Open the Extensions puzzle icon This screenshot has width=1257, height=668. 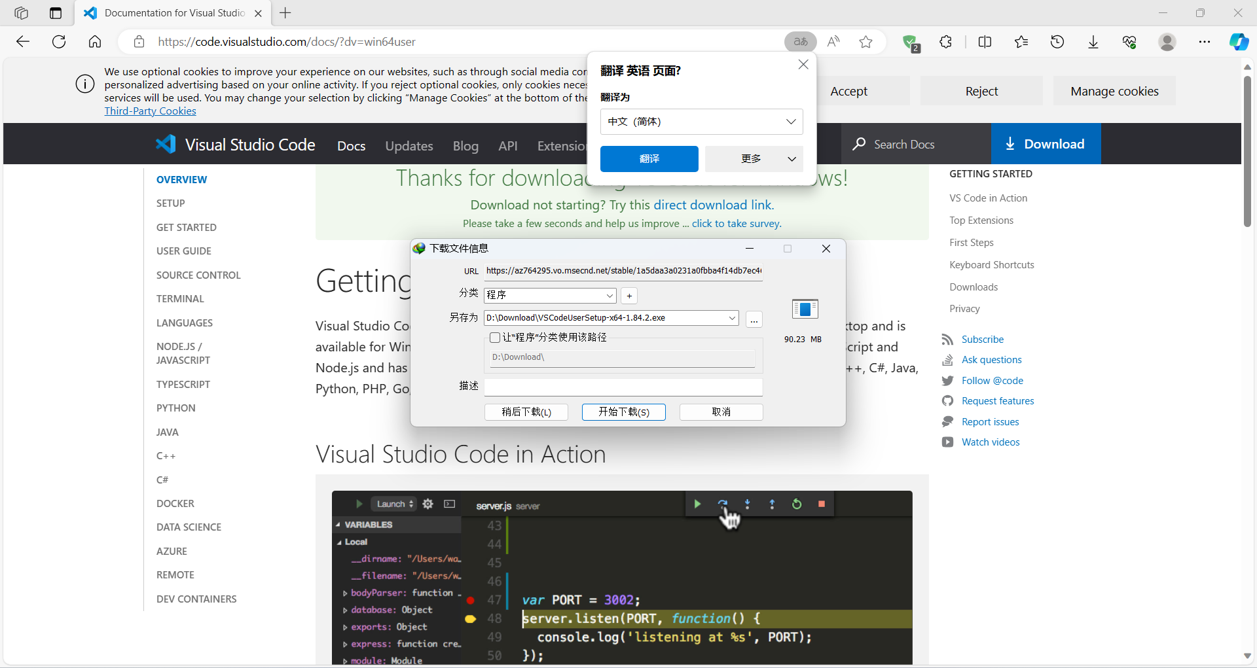tap(945, 42)
